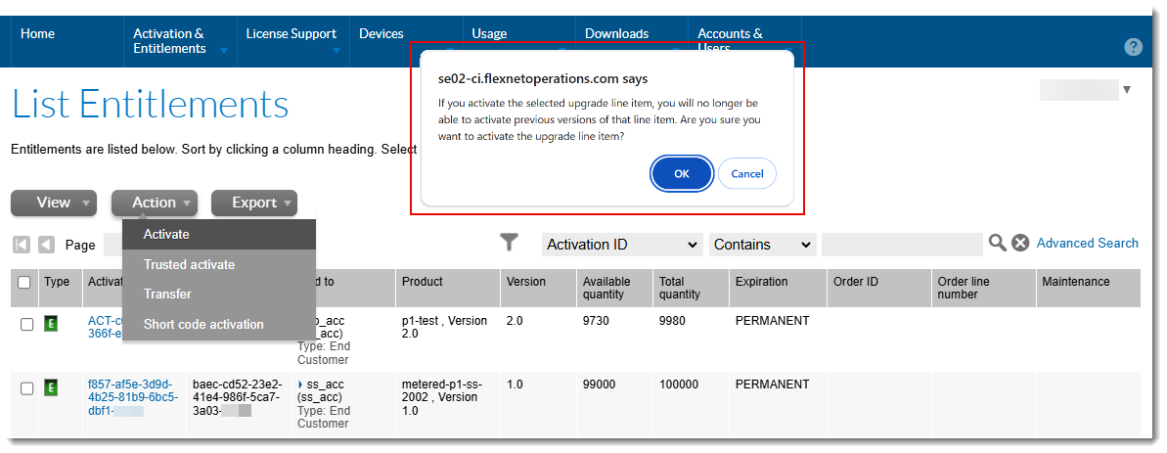Go to previous page icon
The image size is (1167, 453).
(x=46, y=245)
